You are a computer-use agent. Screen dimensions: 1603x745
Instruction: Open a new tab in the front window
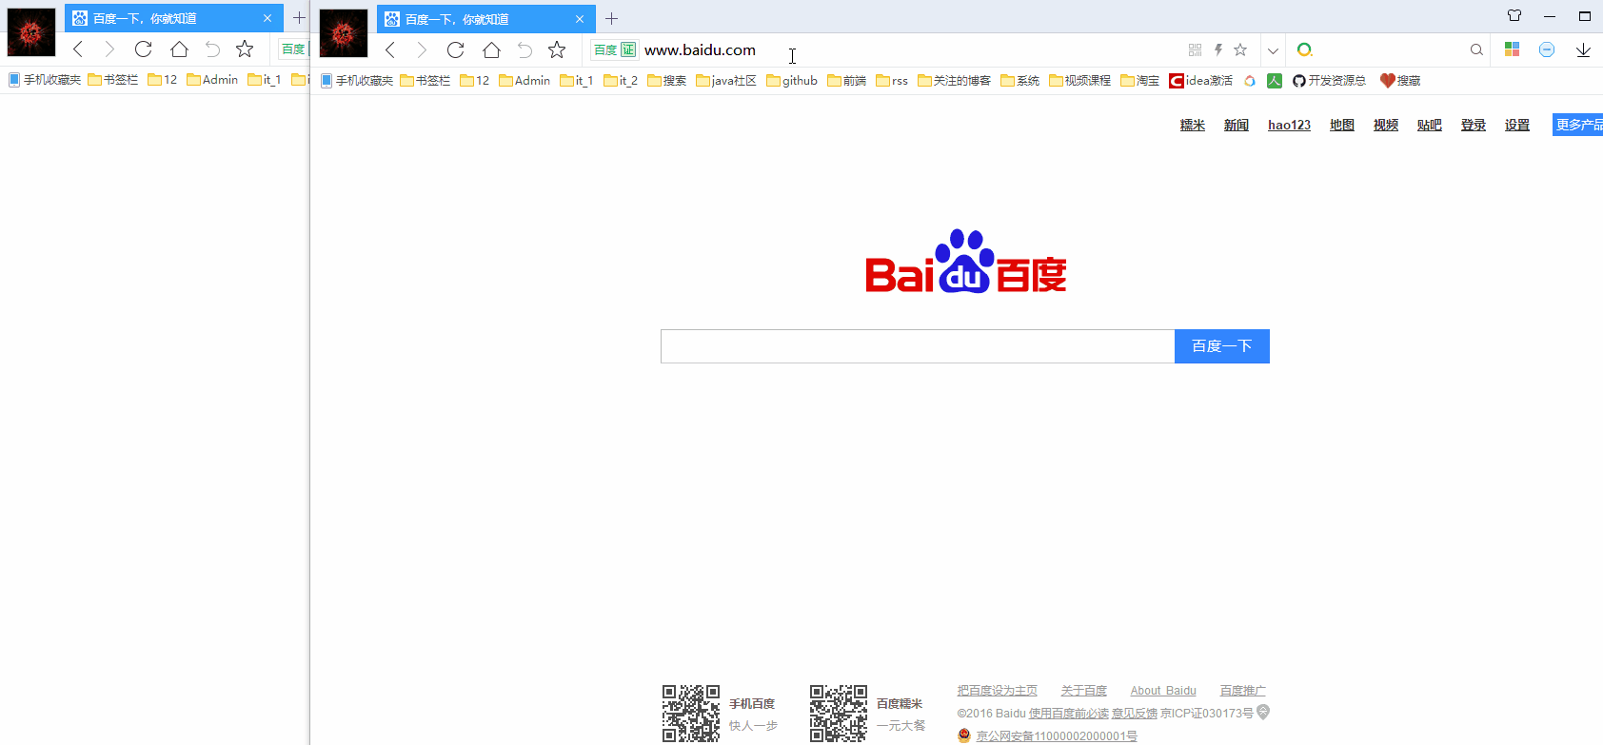[611, 18]
